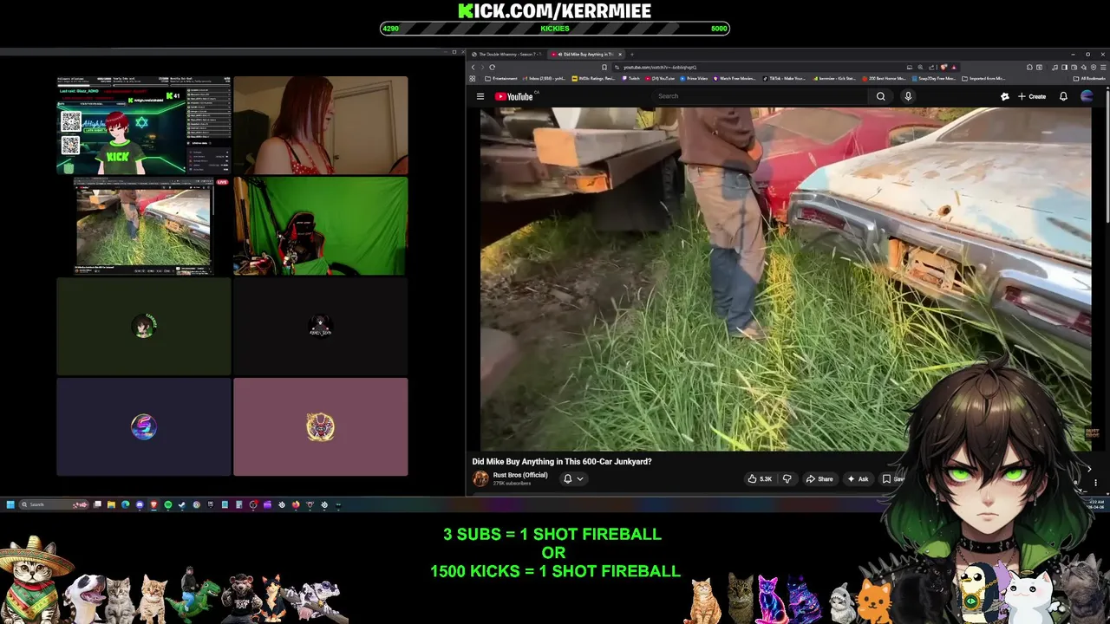Click the YouTube video player area
The height and width of the screenshot is (624, 1110).
tap(786, 279)
